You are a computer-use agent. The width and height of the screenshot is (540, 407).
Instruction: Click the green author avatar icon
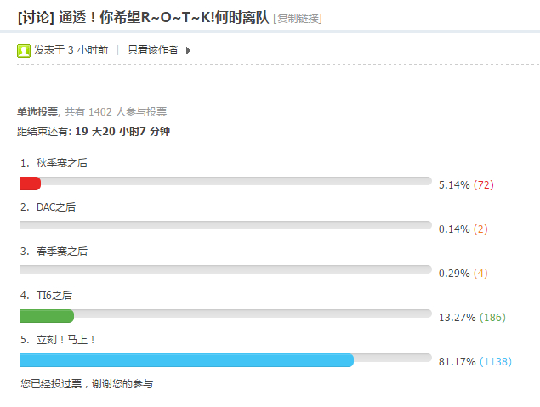24,50
